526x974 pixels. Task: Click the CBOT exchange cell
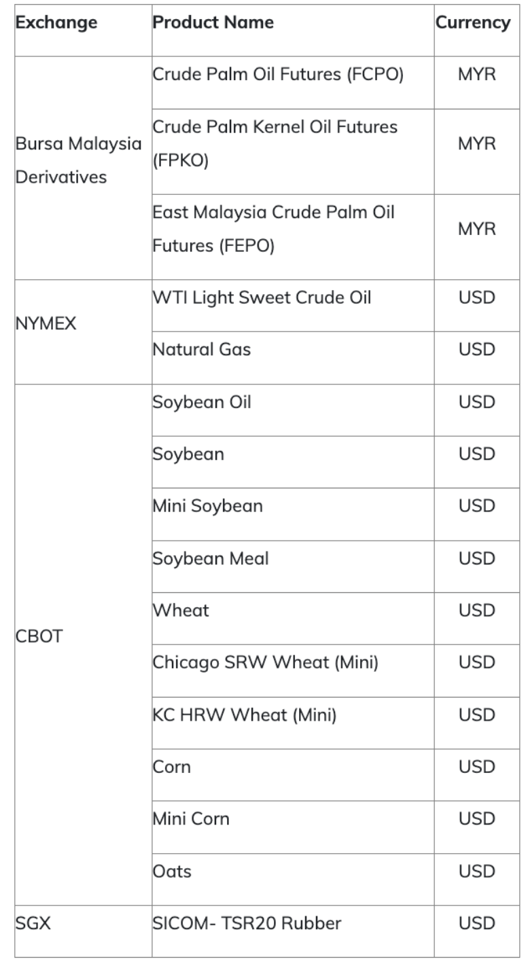coord(39,637)
